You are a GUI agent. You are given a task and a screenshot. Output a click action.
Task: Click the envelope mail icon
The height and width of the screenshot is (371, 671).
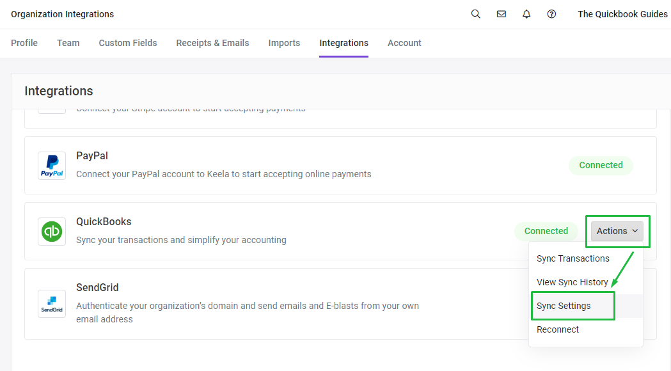501,13
